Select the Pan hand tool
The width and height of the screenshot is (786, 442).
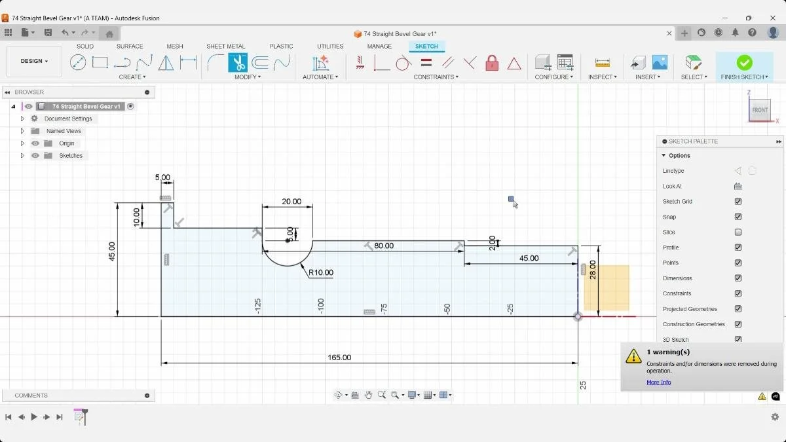[369, 395]
